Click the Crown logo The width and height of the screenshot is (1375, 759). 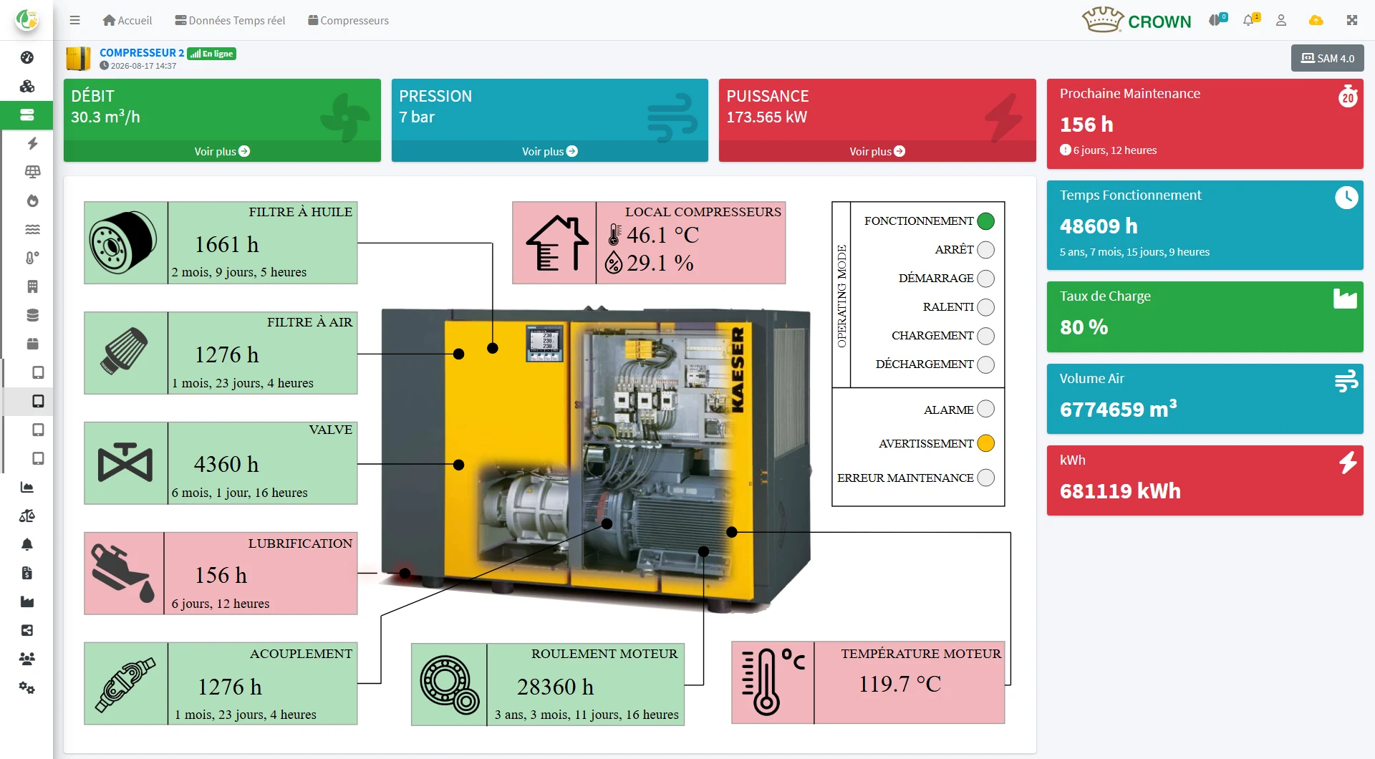point(1137,20)
